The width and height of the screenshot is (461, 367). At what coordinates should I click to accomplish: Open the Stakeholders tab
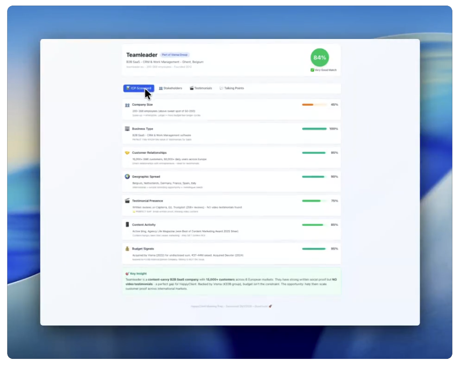pyautogui.click(x=171, y=88)
